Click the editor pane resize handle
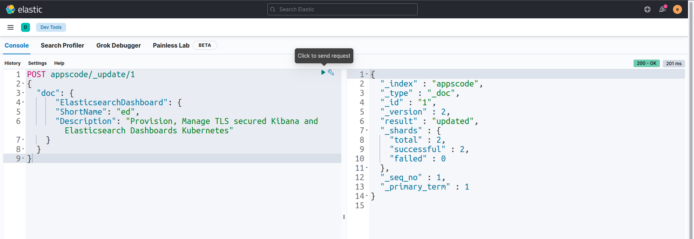The height and width of the screenshot is (239, 694). coord(344,217)
